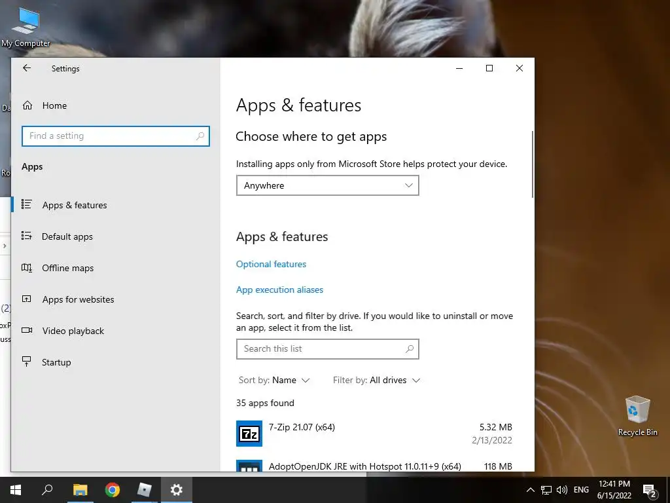Open the Roblox taskbar app

(x=145, y=490)
